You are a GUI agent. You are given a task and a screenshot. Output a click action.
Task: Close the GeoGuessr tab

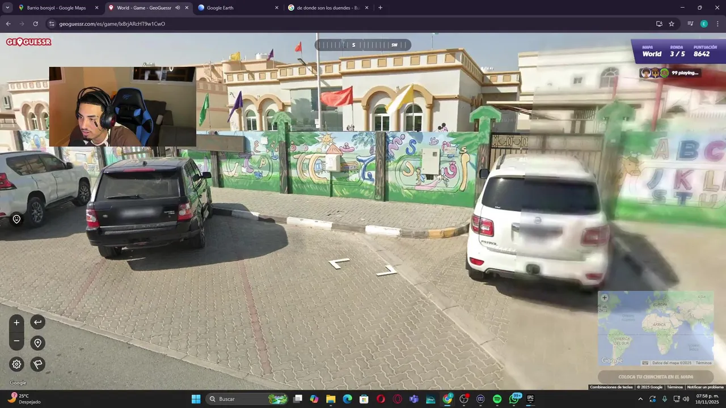[187, 8]
